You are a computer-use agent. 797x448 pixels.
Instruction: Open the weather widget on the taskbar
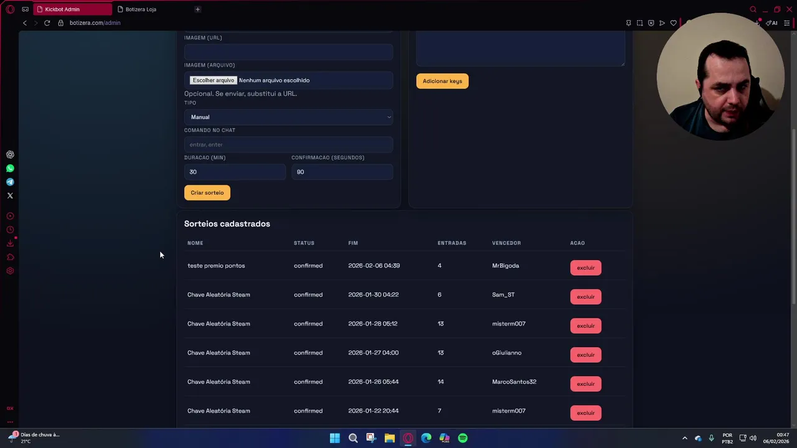(x=35, y=438)
